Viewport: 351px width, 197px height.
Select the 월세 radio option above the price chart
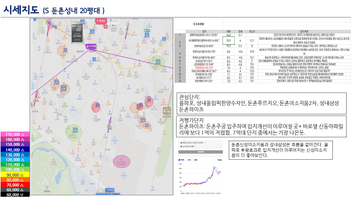193,160
